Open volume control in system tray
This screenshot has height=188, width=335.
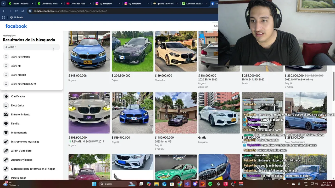point(316,184)
